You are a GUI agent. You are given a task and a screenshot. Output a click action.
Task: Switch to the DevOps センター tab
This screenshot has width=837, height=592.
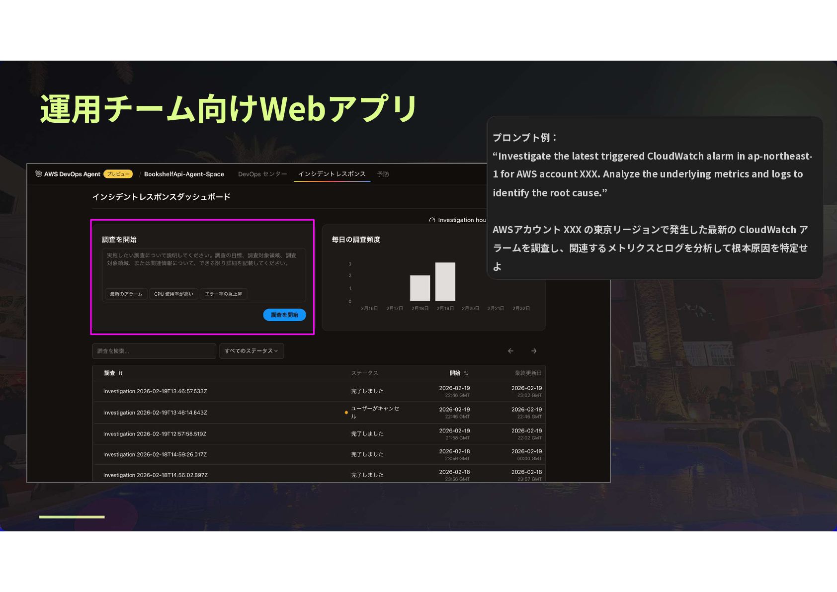click(262, 174)
